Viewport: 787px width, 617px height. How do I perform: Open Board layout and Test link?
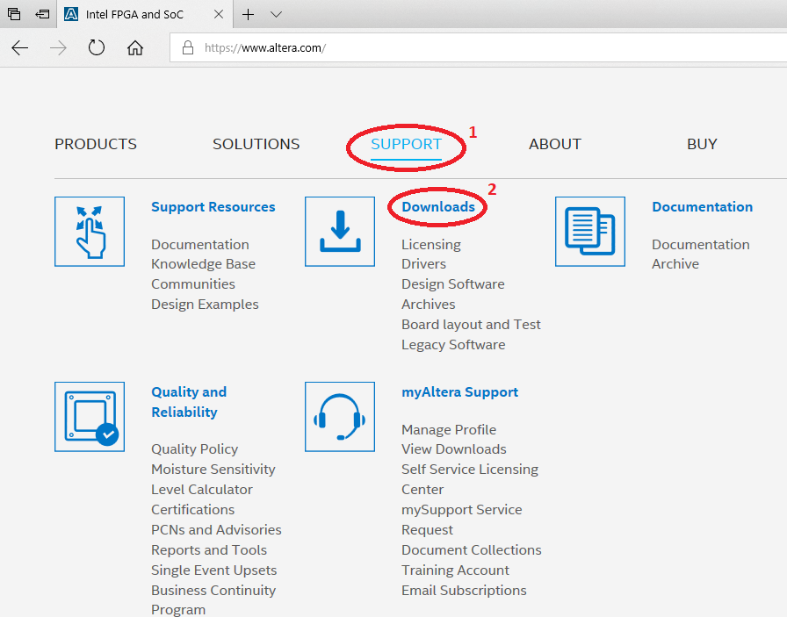coord(471,325)
